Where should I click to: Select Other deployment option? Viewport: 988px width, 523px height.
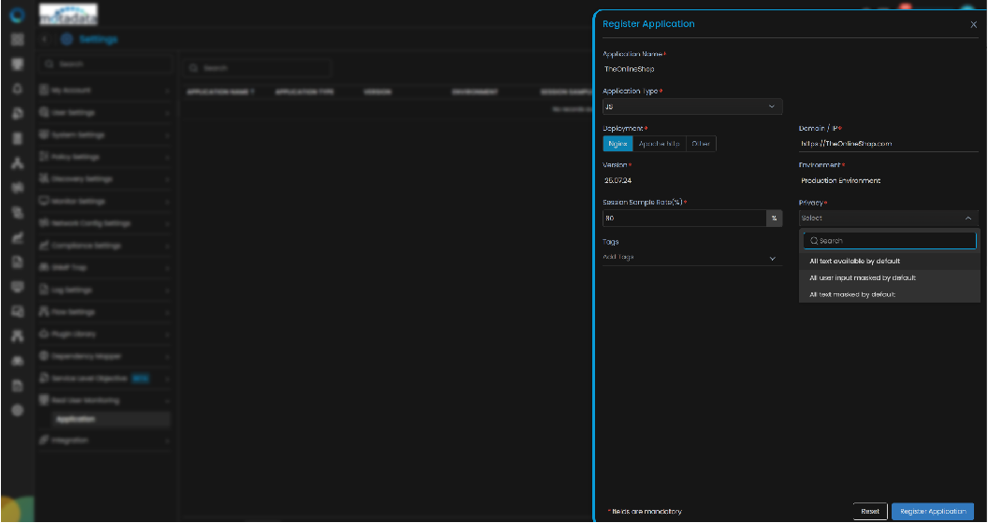click(x=701, y=144)
